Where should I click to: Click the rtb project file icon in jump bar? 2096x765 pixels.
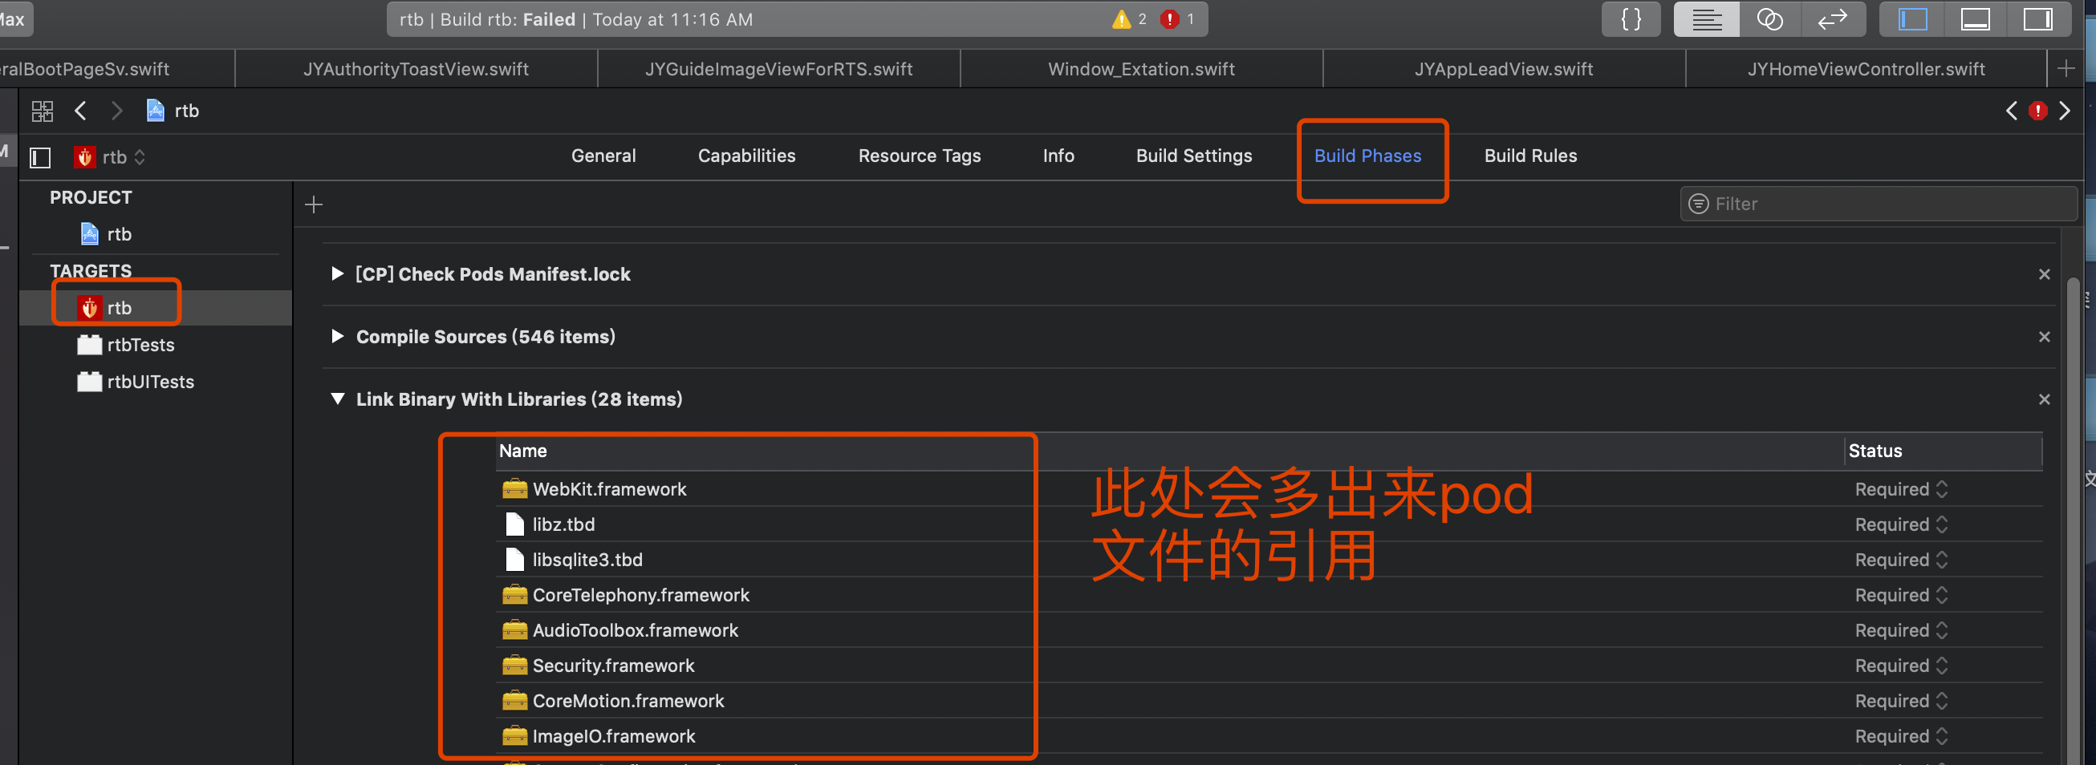click(155, 111)
